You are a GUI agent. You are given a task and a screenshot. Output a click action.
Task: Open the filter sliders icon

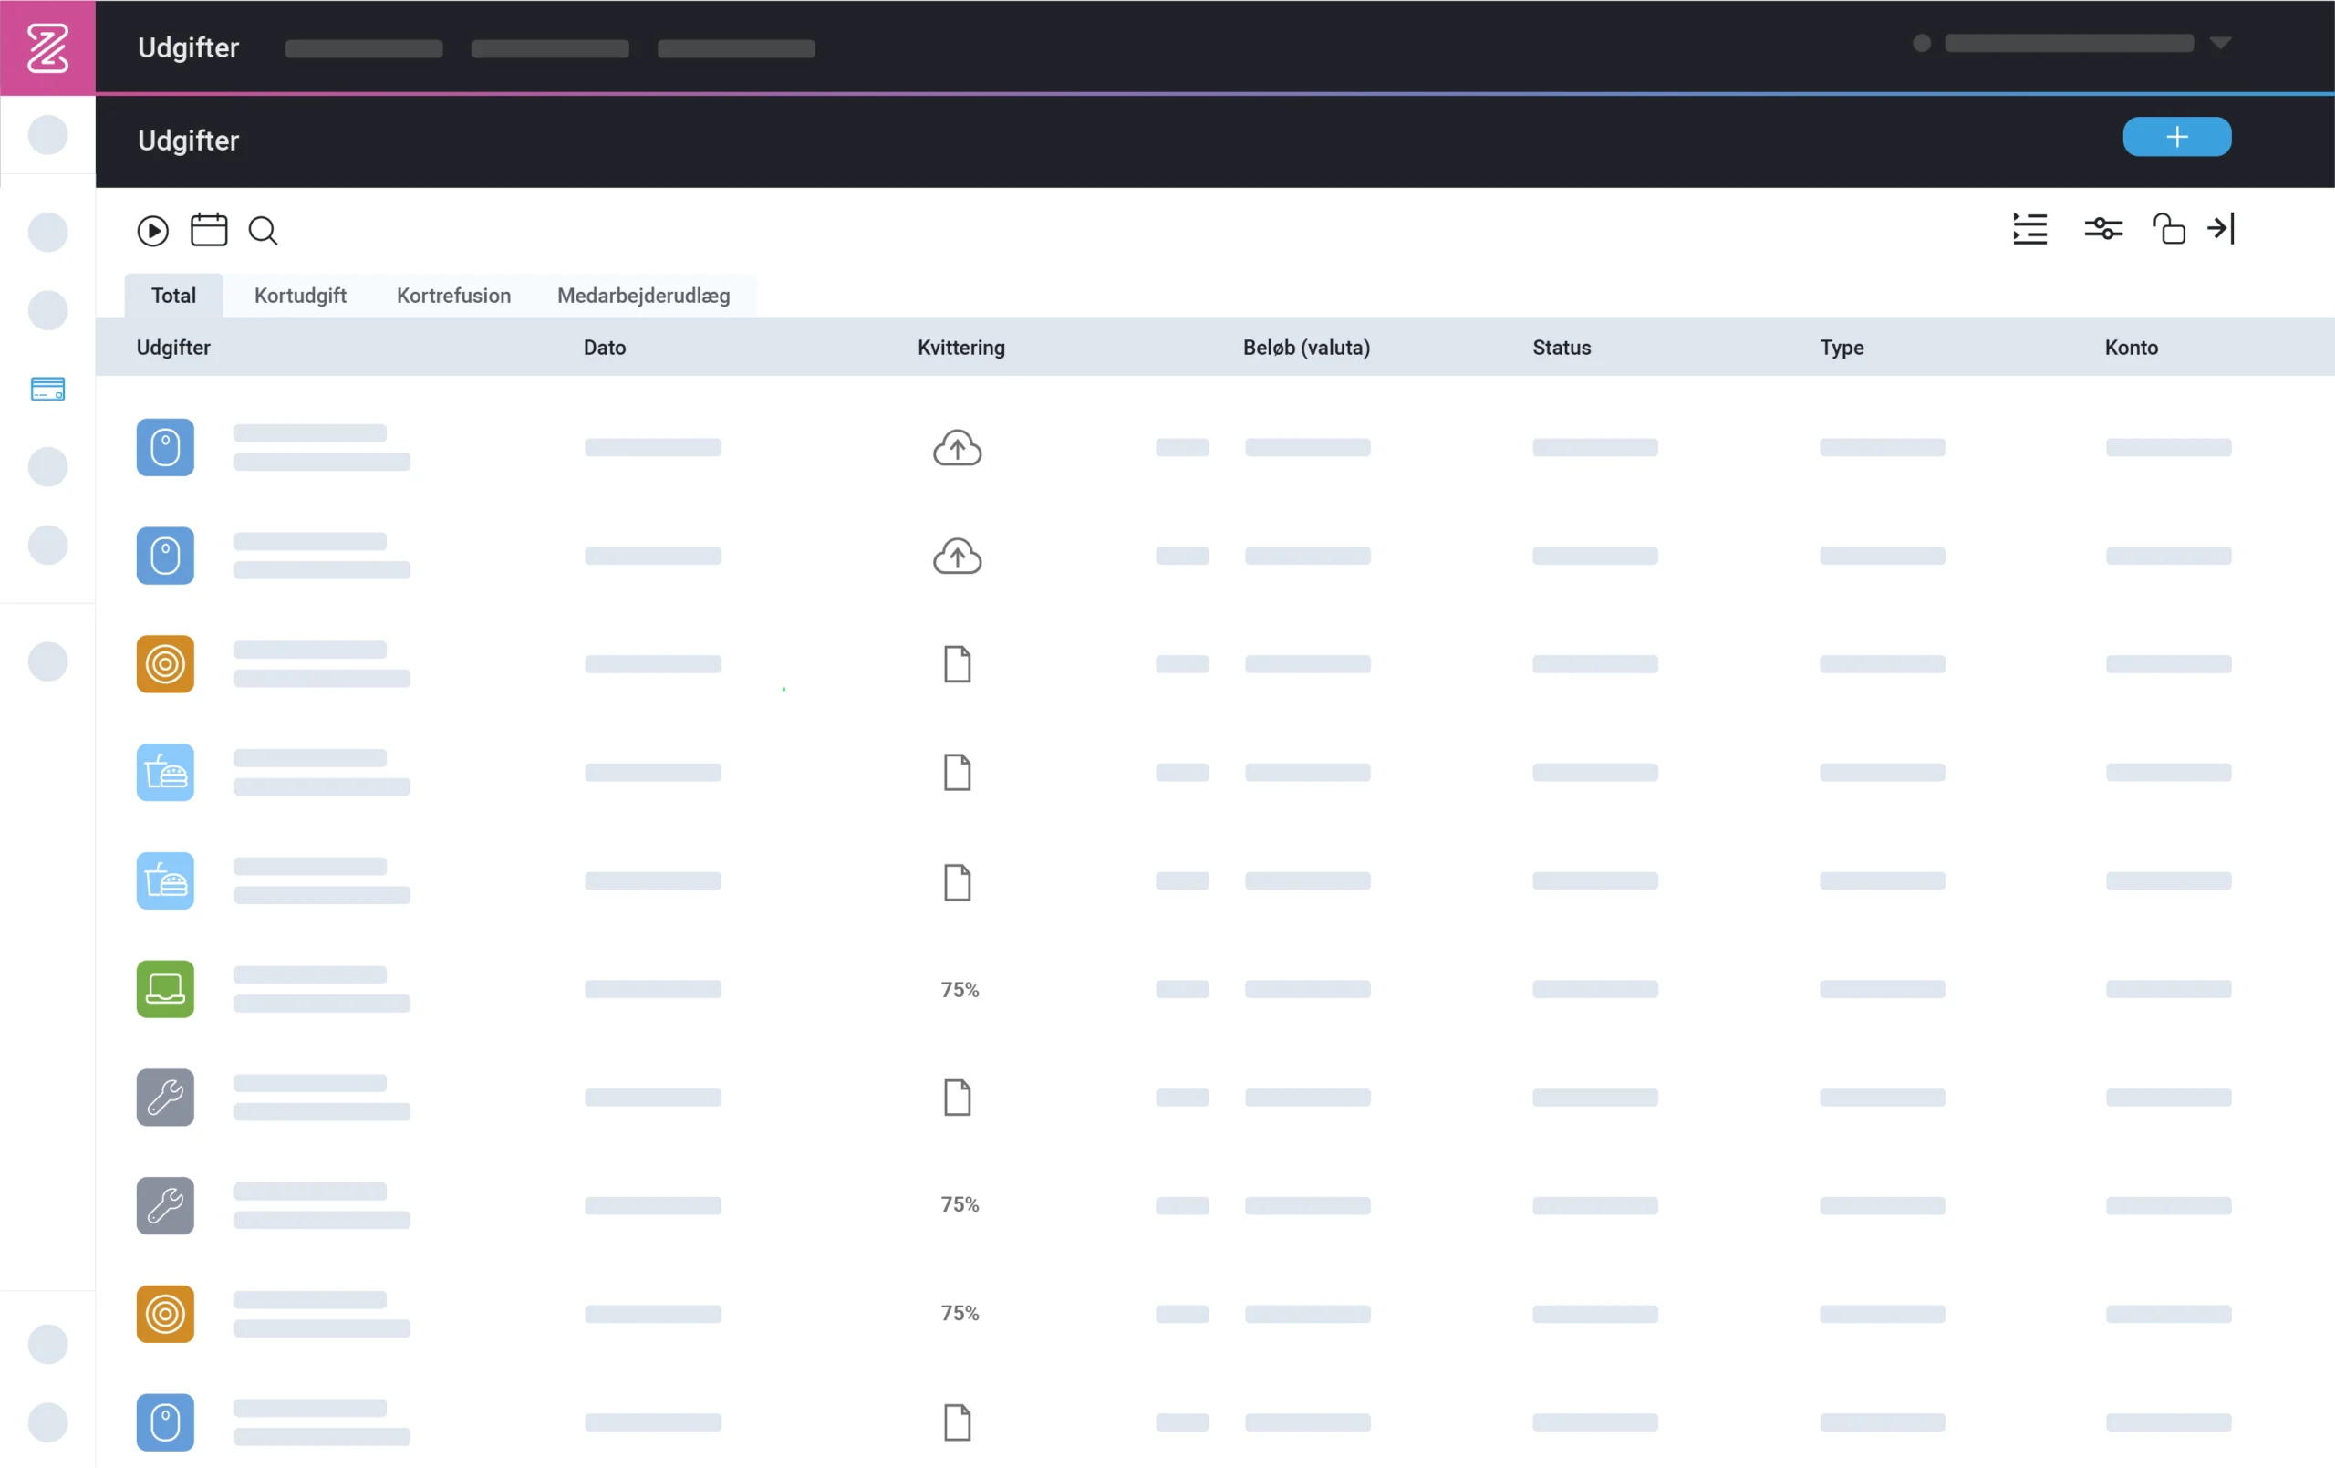click(2103, 229)
